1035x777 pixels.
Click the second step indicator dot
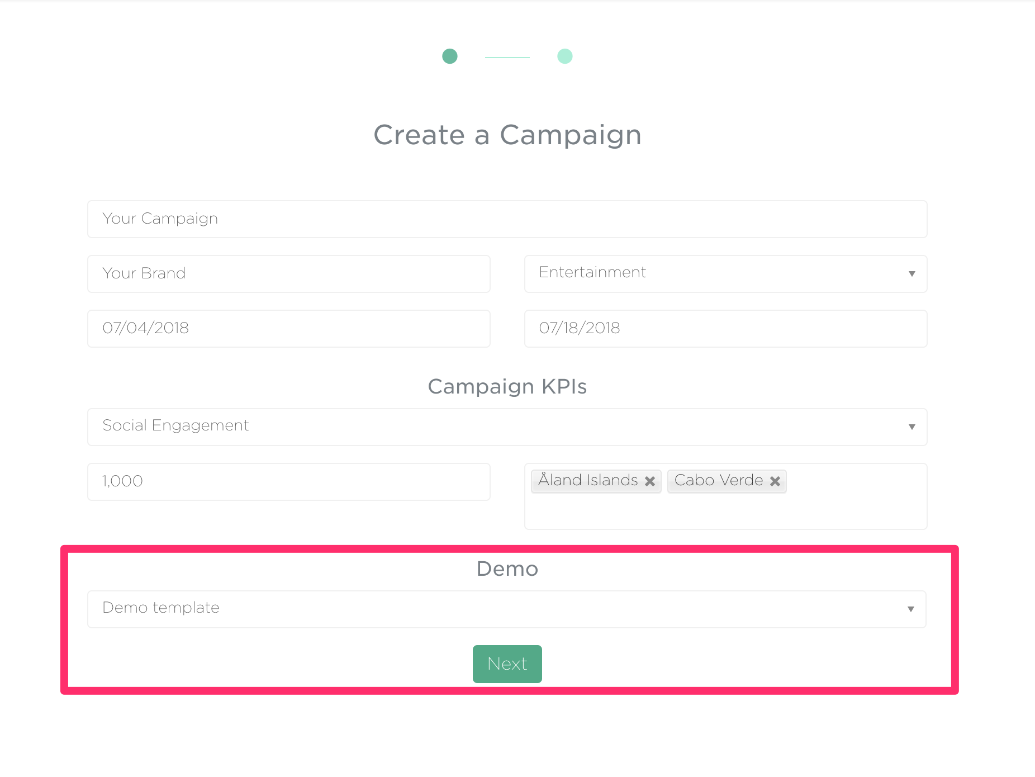point(565,56)
